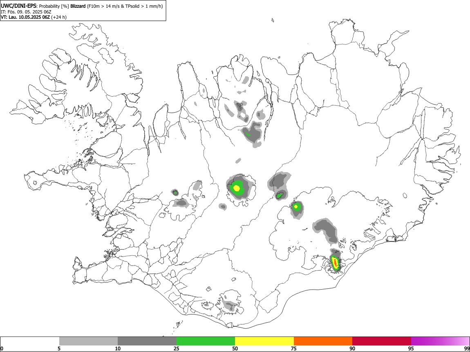Click the red-orange blizzard hotspot in southeast Iceland
Screen dimensions: 470x352
tap(336, 263)
